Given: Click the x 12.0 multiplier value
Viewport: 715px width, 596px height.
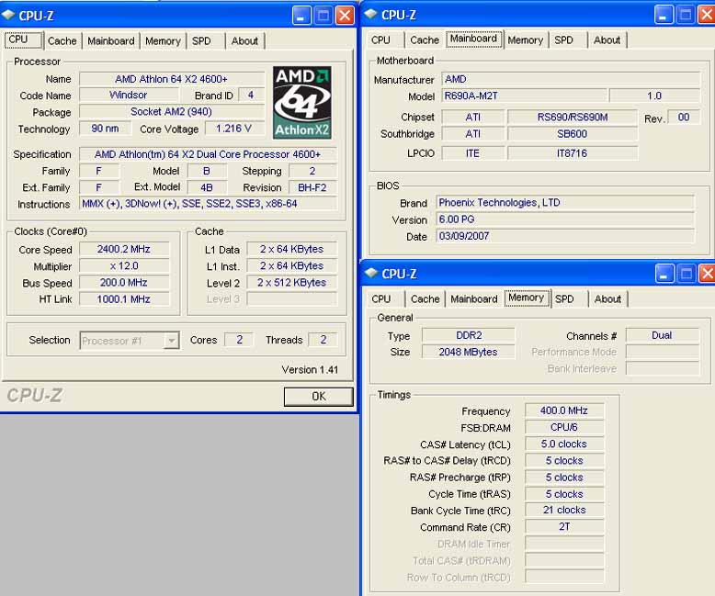Looking at the screenshot, I should coord(124,265).
